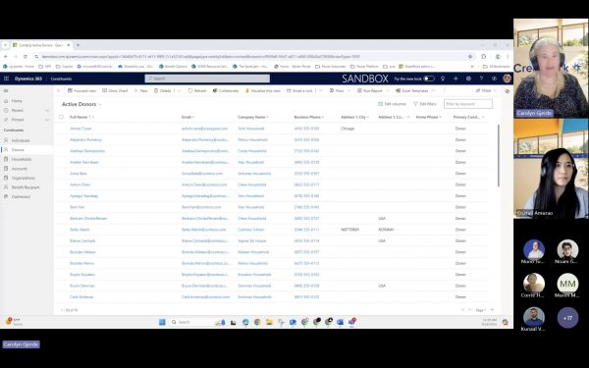
Task: Click Email a Link command
Action: tap(299, 91)
